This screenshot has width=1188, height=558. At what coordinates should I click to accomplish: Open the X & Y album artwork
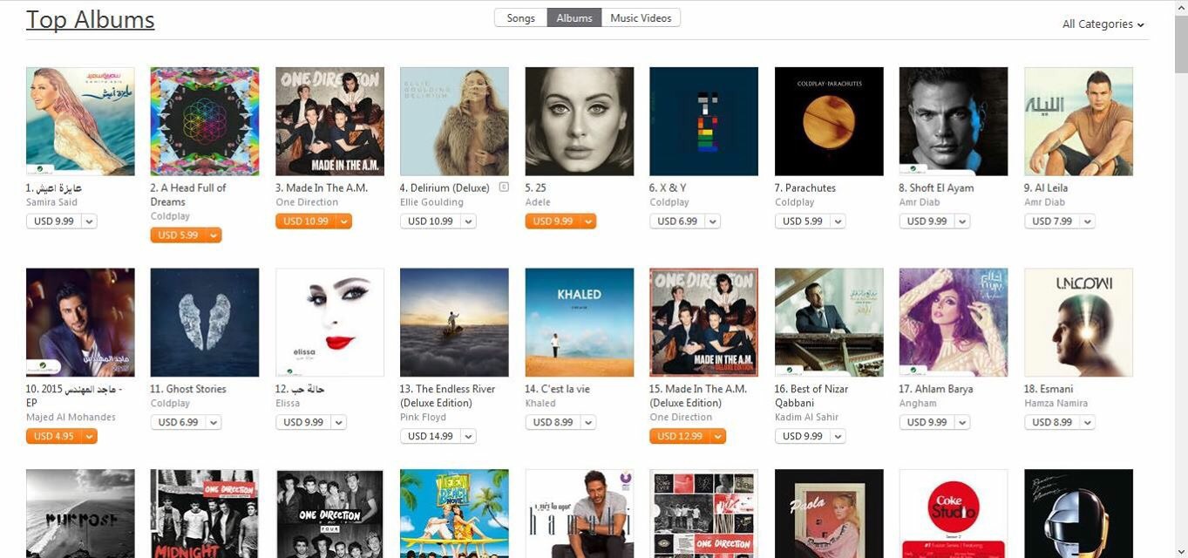click(x=704, y=121)
